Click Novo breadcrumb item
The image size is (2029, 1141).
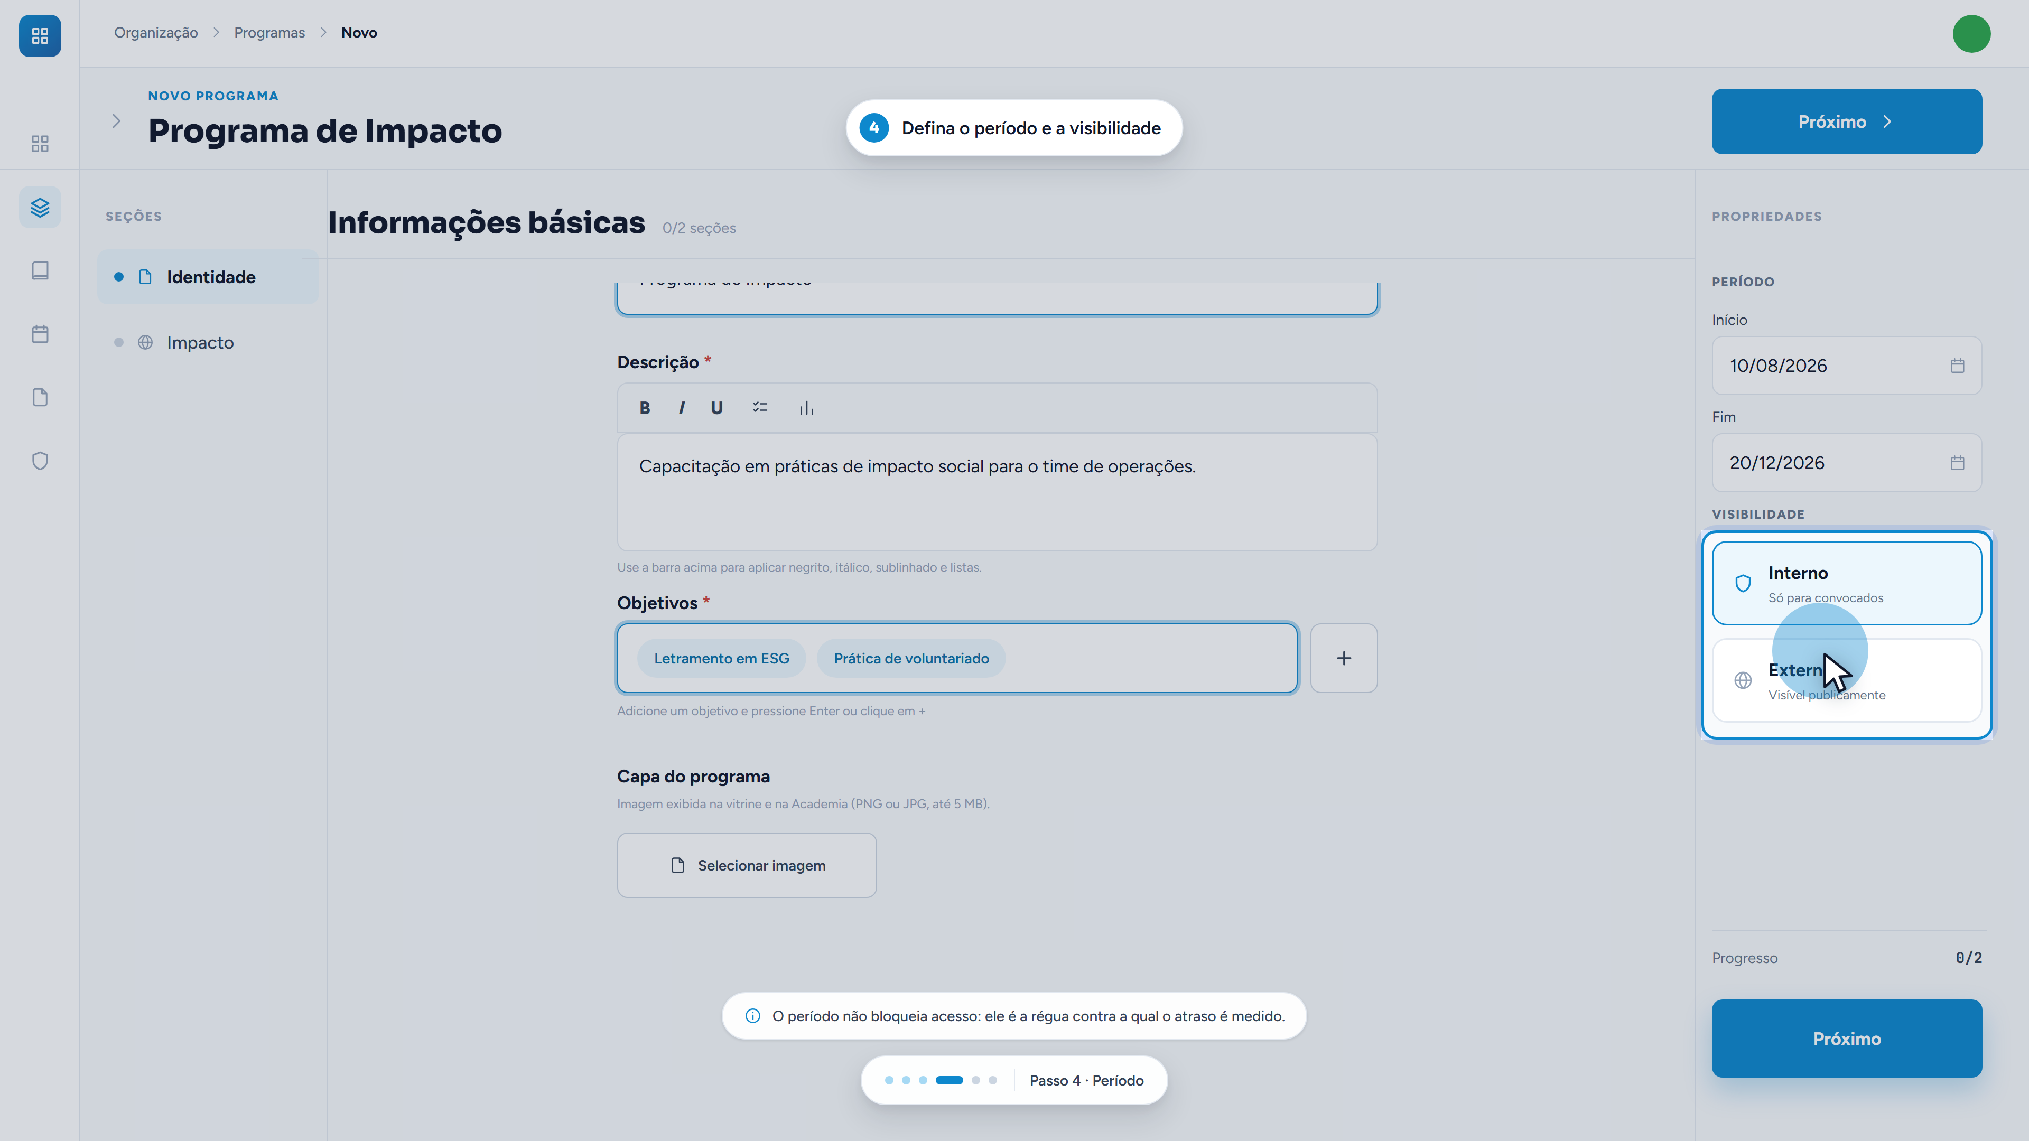[359, 32]
